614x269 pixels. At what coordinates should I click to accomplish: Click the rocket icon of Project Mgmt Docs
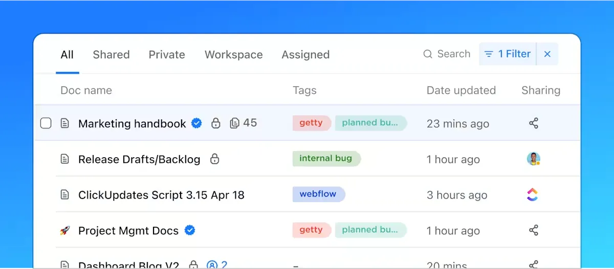pos(64,231)
